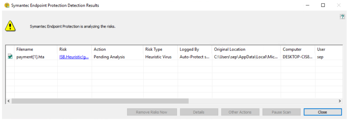Maximize the detection results window
Viewport: 349px width, 120px height.
tap(323, 5)
